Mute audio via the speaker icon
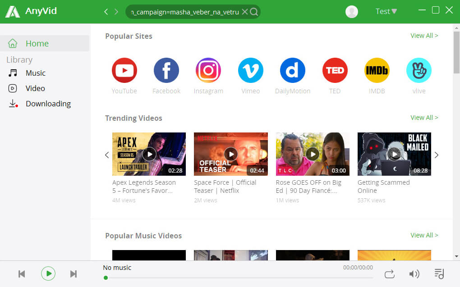 click(x=414, y=273)
